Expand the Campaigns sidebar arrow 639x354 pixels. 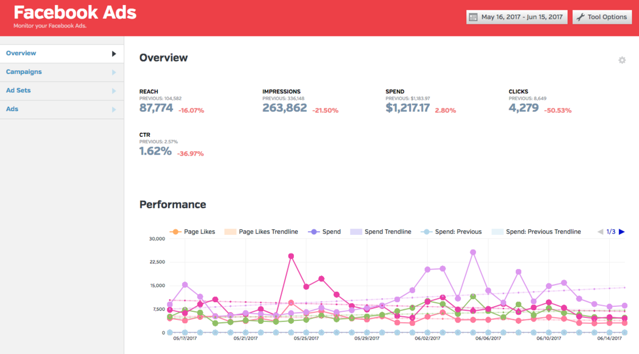[114, 72]
